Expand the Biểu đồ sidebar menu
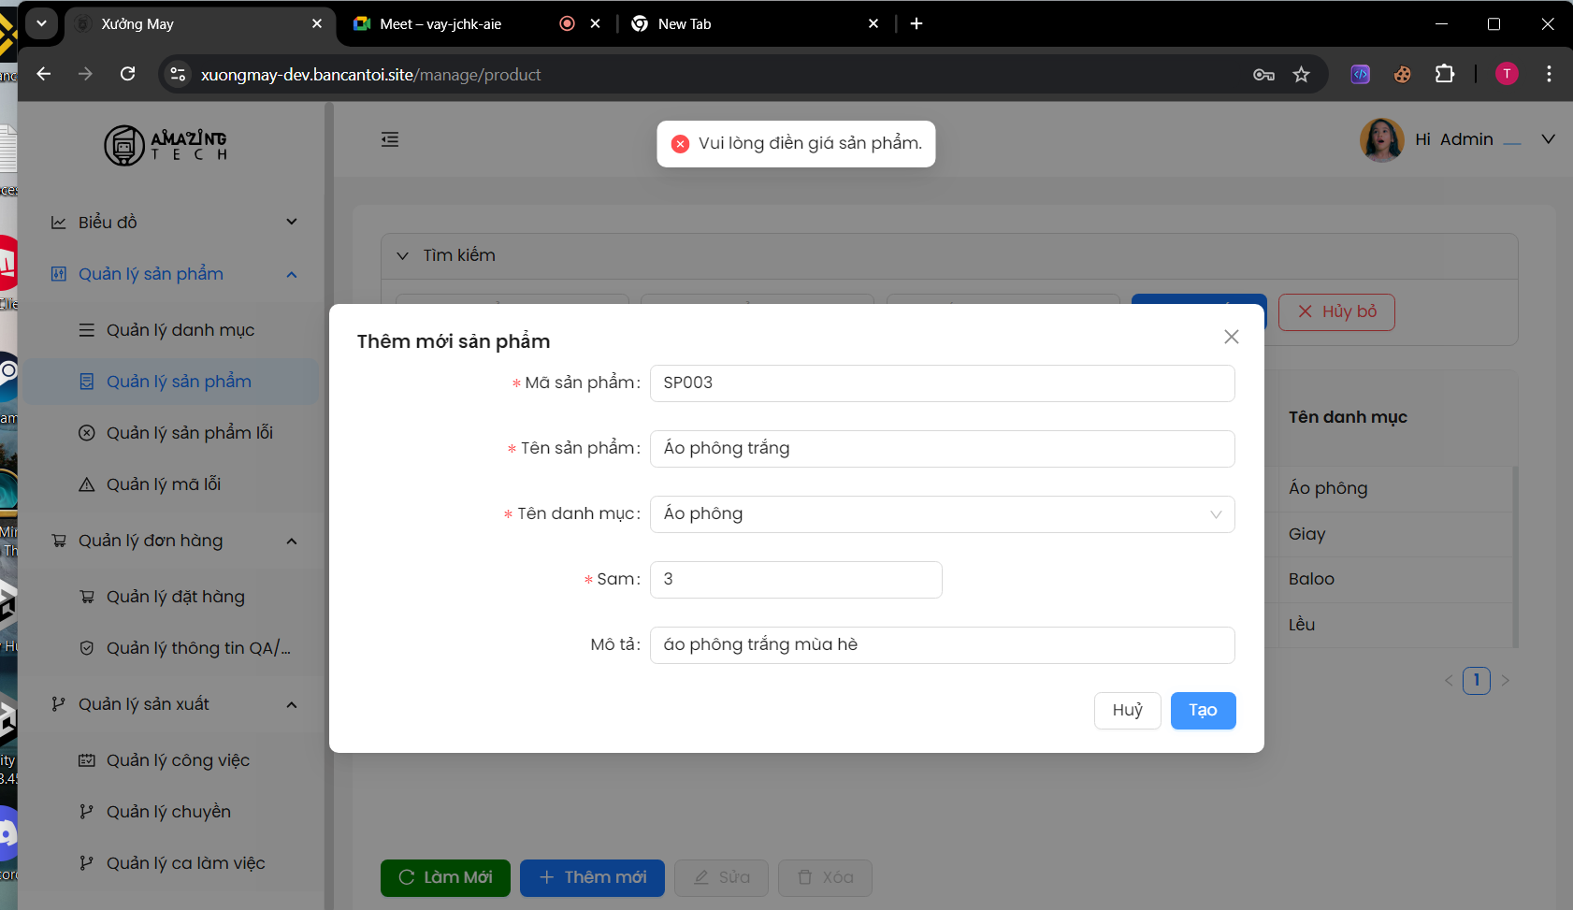The image size is (1573, 910). [291, 223]
